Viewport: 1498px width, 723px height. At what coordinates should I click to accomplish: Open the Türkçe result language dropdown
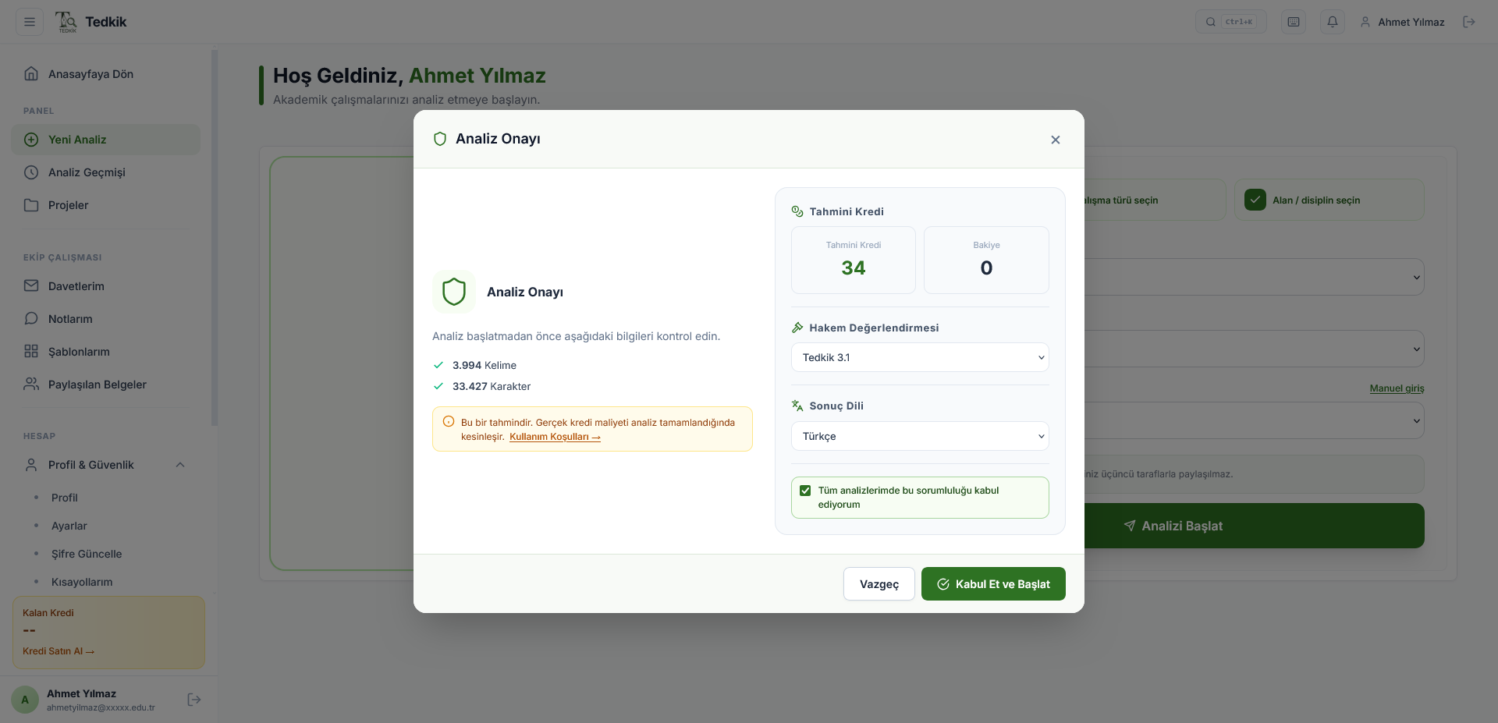920,436
